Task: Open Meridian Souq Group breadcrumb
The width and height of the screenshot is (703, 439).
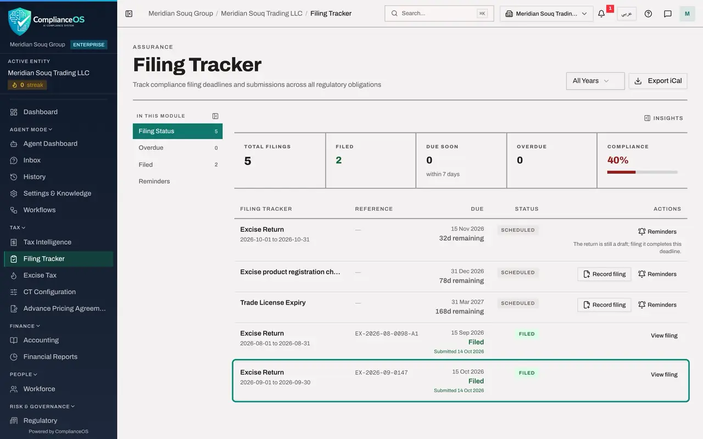Action: [x=181, y=13]
